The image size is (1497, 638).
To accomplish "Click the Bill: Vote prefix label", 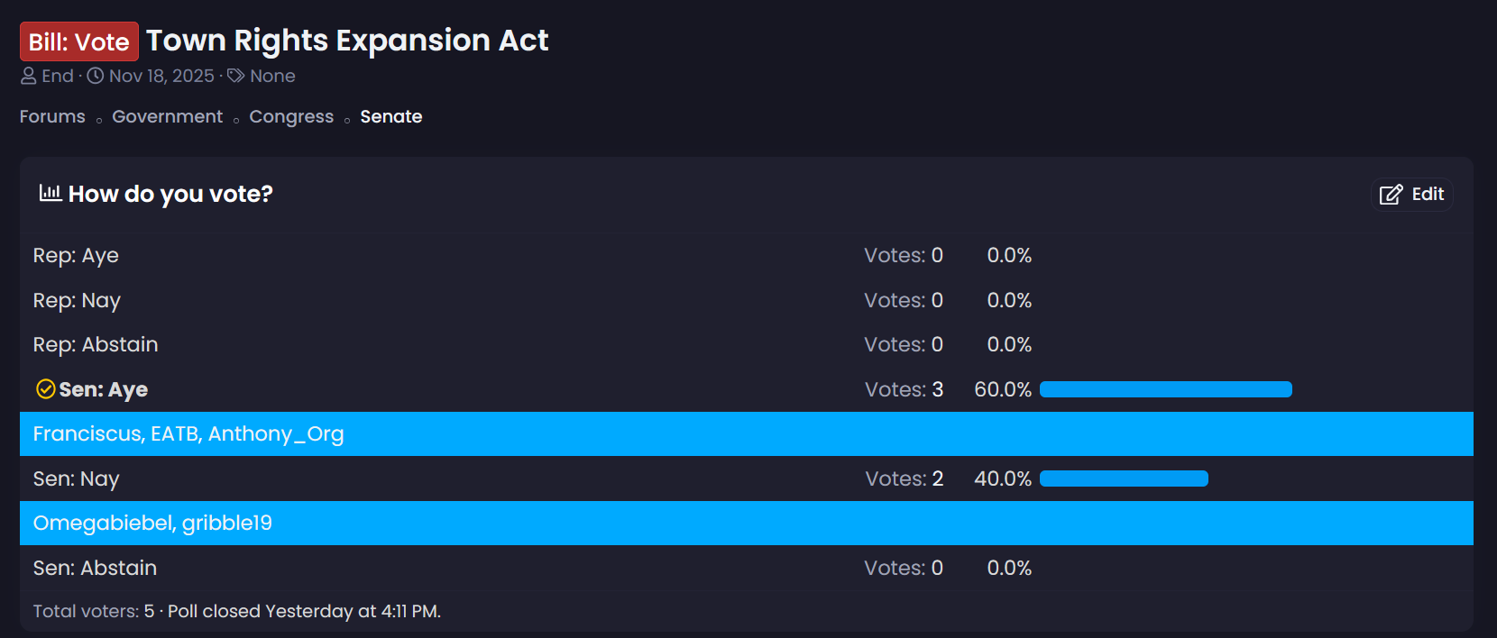I will 79,41.
